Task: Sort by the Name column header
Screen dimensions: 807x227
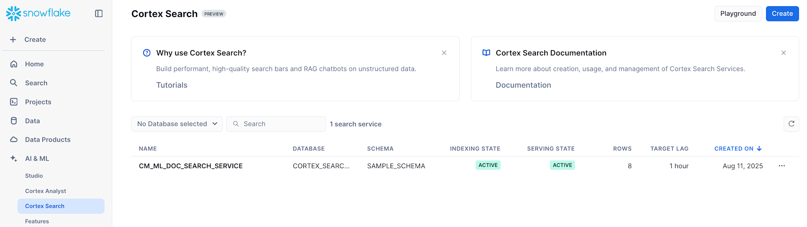Action: 148,149
